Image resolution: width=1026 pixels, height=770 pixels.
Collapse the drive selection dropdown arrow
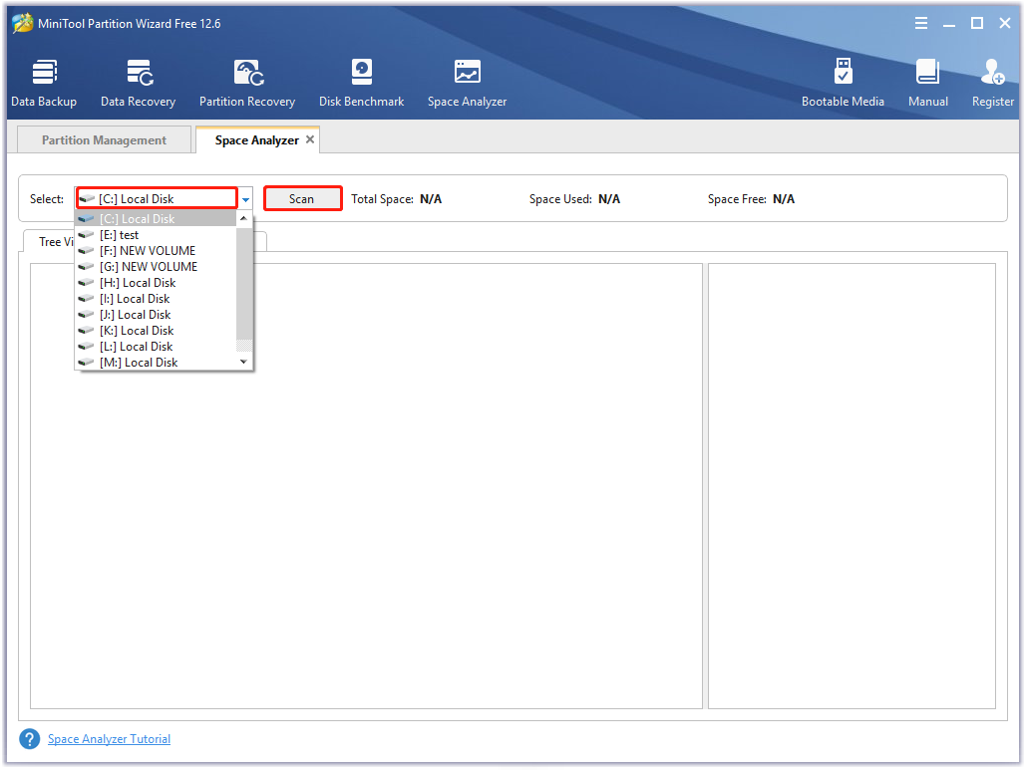coord(245,199)
